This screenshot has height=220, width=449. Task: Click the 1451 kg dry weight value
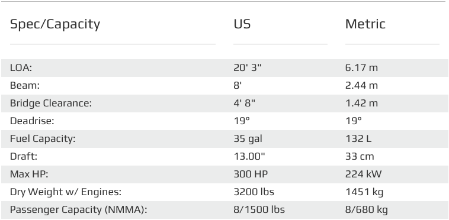click(364, 192)
